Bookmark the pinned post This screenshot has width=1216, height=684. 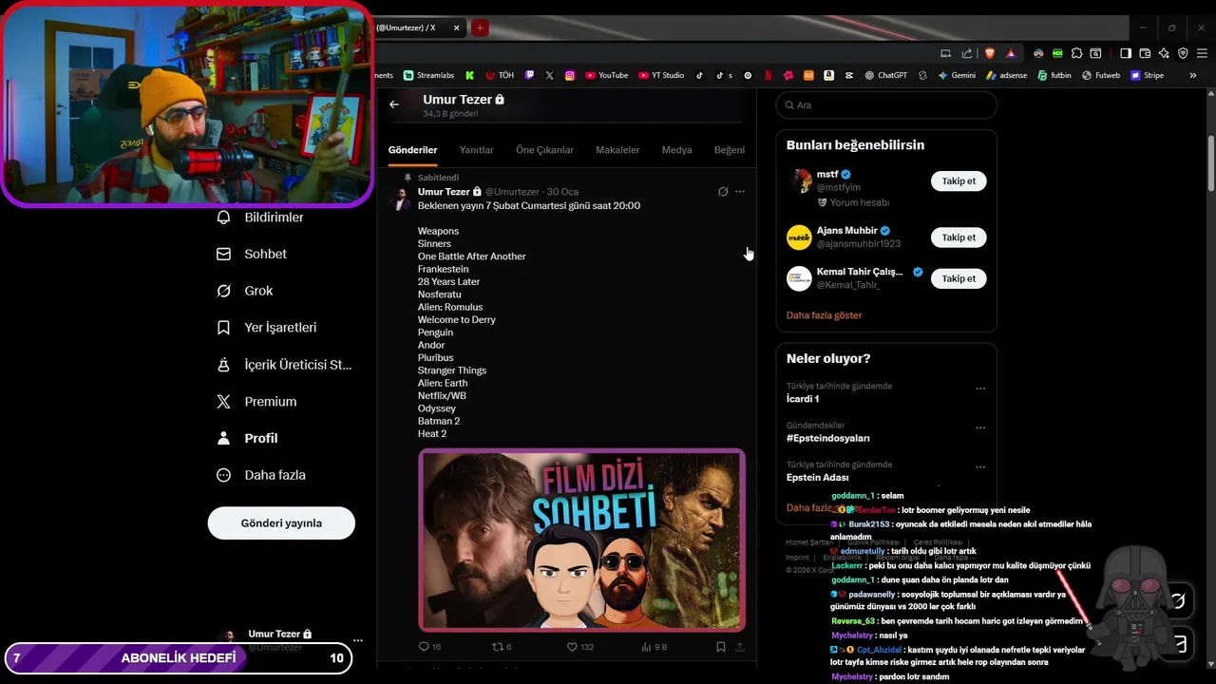pos(721,647)
